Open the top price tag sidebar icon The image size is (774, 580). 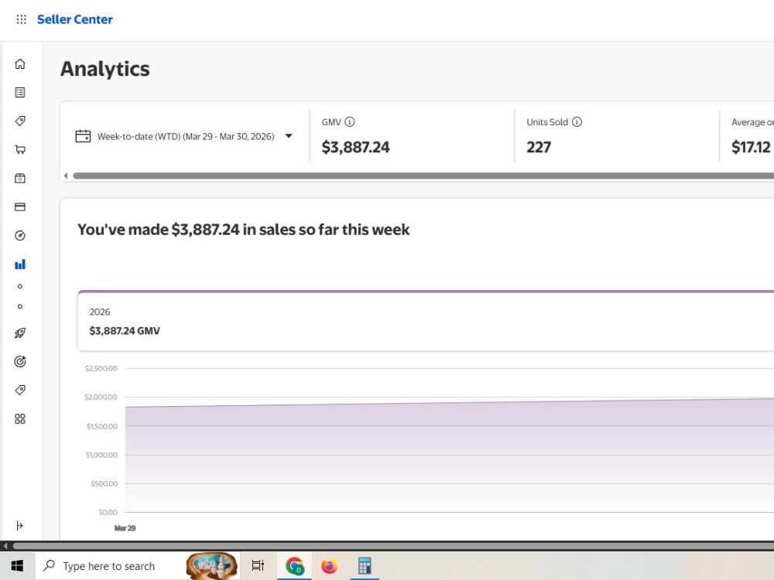tap(20, 121)
